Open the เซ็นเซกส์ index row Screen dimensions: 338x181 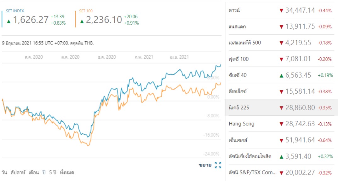(238, 140)
